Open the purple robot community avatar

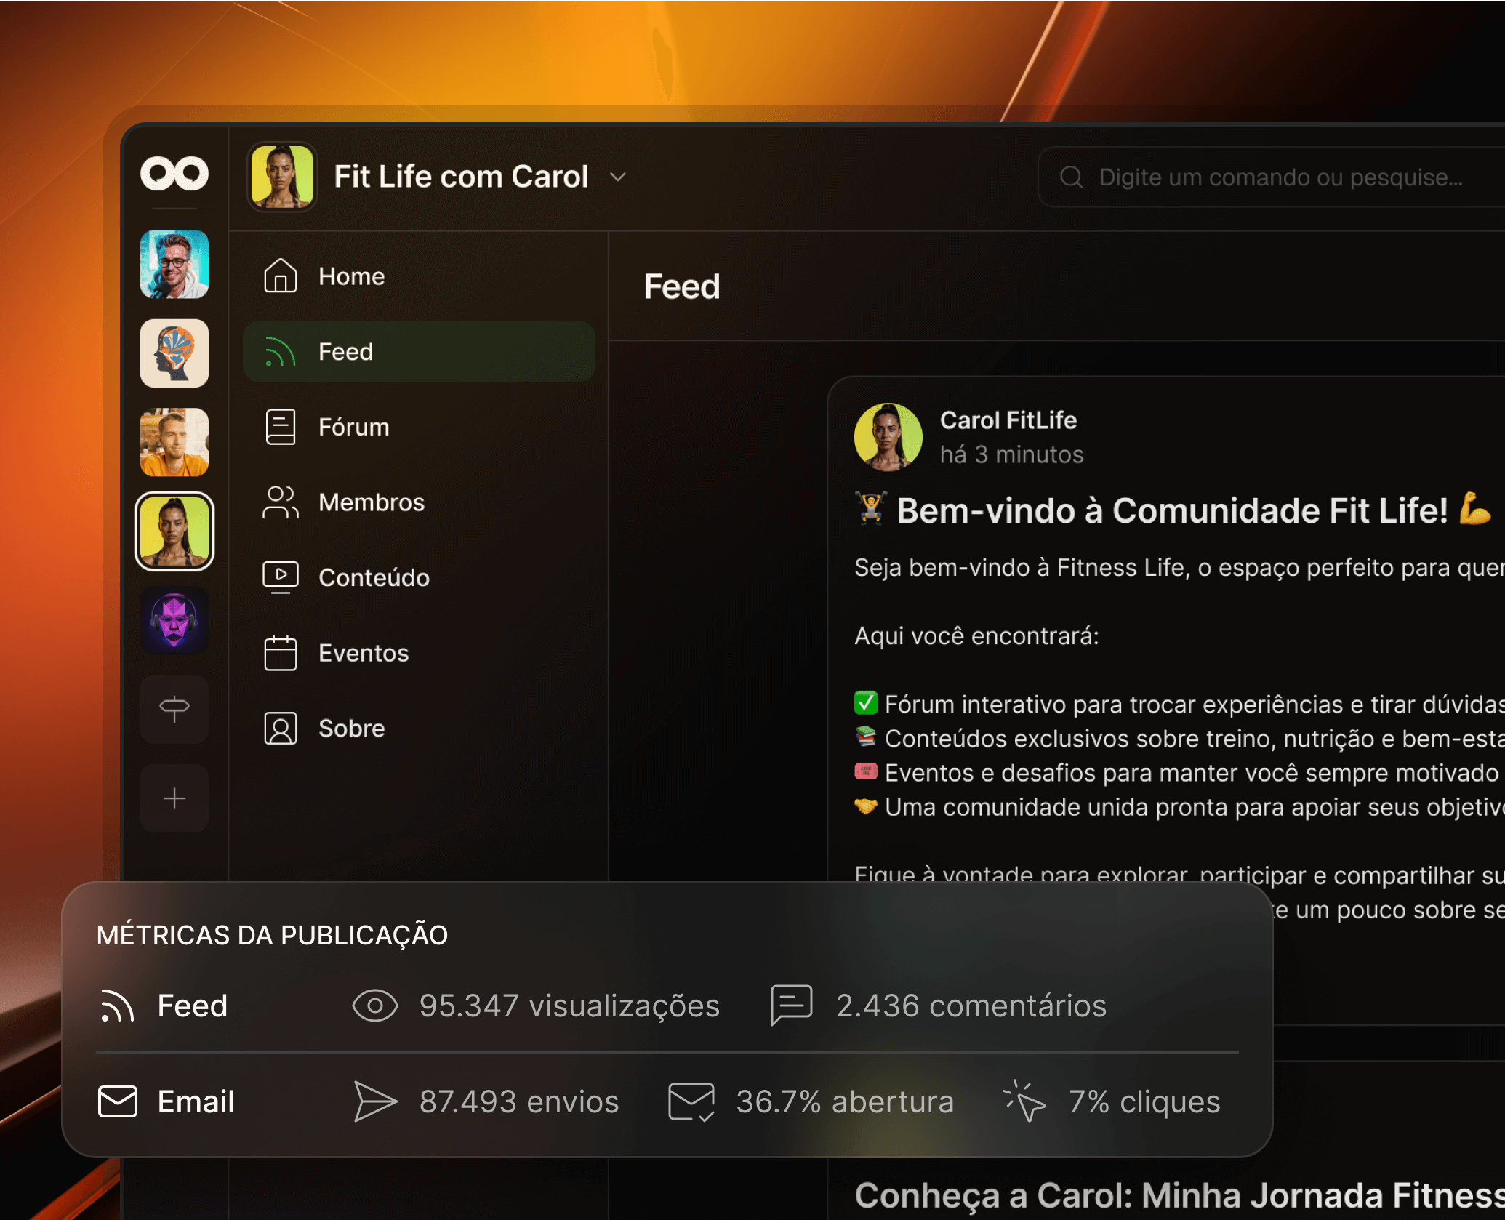coord(174,620)
